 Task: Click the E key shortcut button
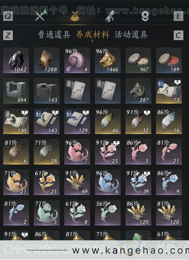pyautogui.click(x=179, y=16)
